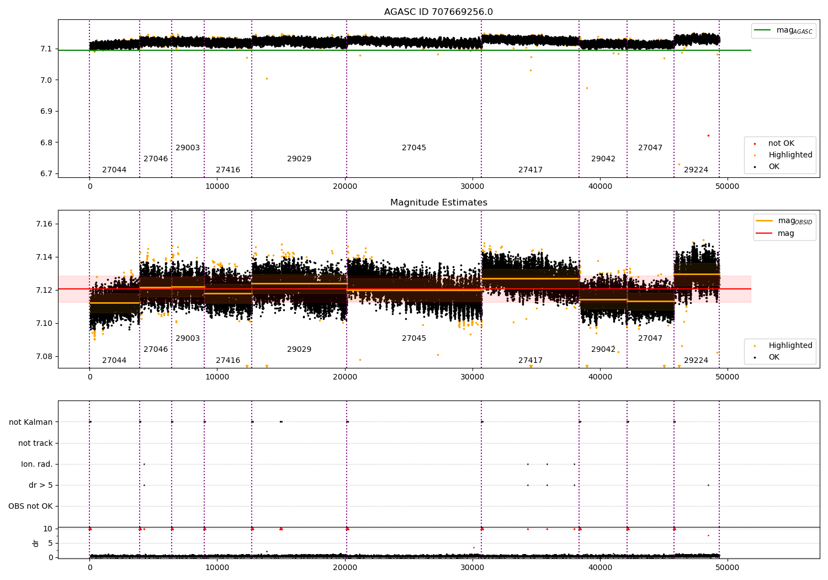Select the orange mag OBSID legend entry
The width and height of the screenshot is (828, 580).
(x=784, y=221)
